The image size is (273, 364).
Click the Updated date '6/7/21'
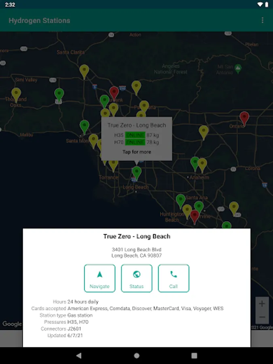click(75, 335)
